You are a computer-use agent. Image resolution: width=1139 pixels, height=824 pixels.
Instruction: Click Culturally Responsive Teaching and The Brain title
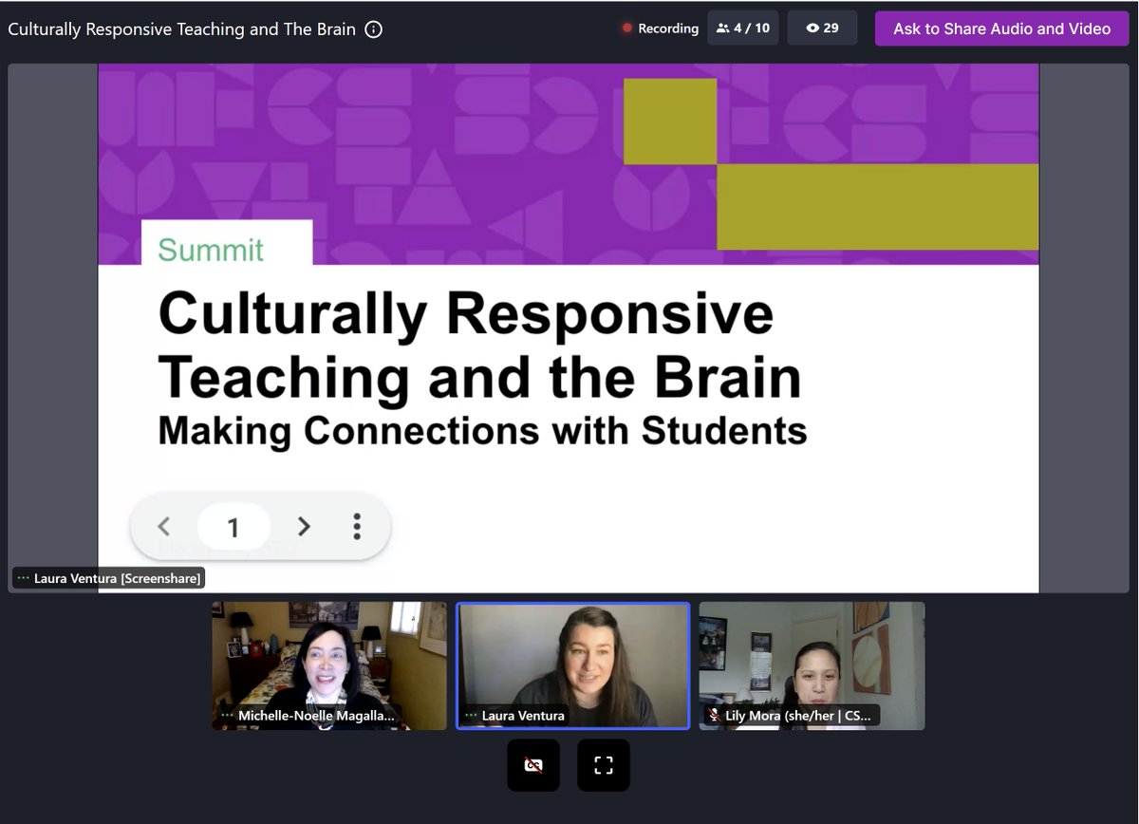coord(182,28)
